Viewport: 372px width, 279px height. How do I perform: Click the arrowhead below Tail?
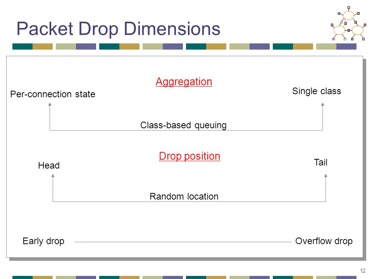[x=326, y=176]
